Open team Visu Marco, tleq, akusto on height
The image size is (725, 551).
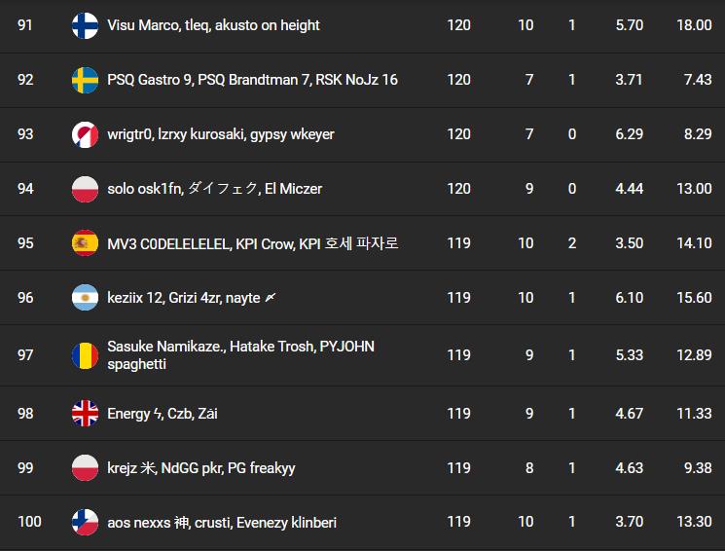point(213,25)
